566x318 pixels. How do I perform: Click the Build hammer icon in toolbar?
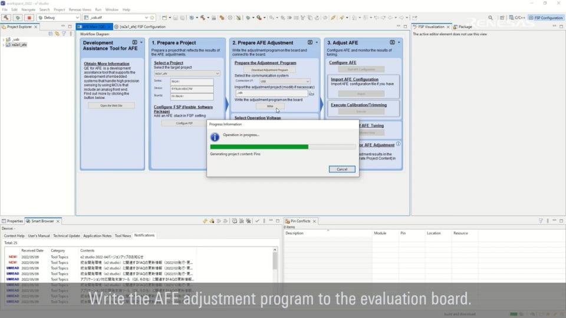click(x=6, y=18)
